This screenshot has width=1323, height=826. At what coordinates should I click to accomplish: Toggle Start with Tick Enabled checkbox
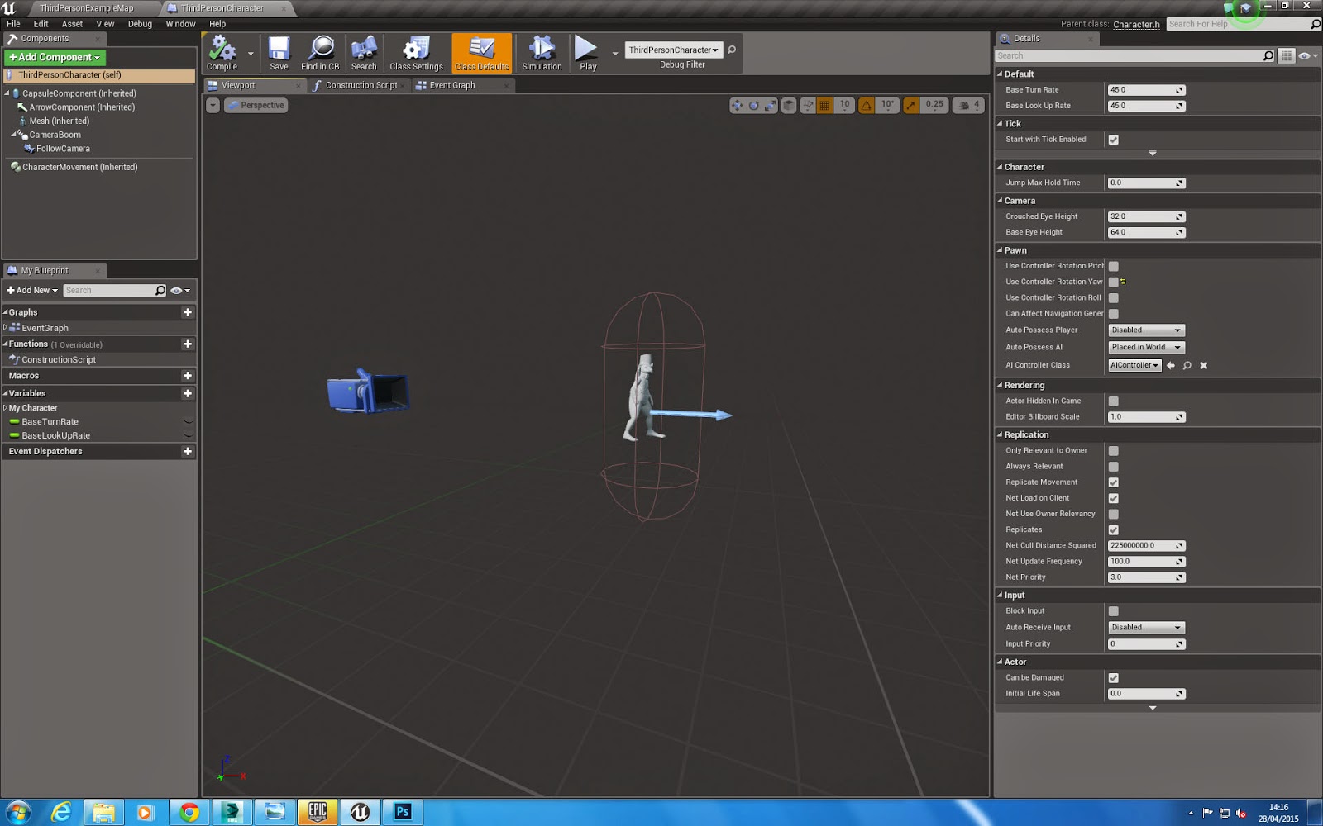point(1114,140)
